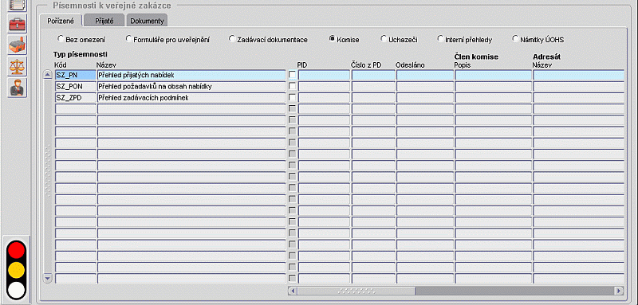This screenshot has height=305, width=638.
Task: Click the red traffic light indicator
Action: (x=17, y=250)
